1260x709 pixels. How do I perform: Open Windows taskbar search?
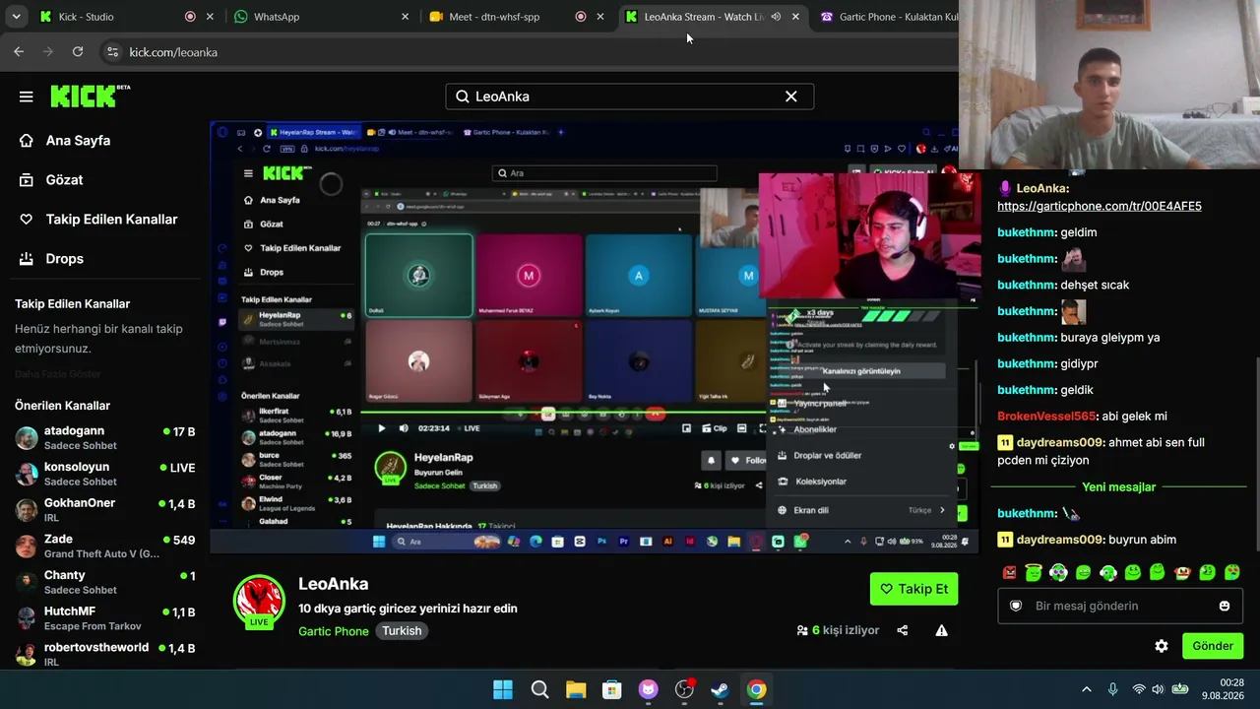click(x=540, y=689)
